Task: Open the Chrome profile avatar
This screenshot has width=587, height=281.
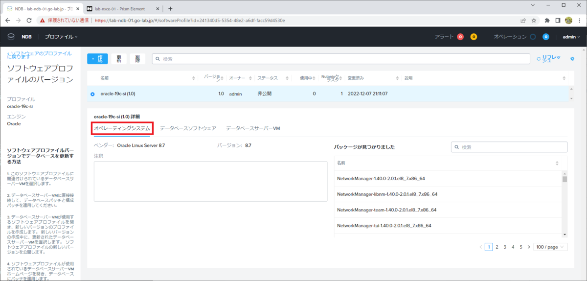Action: point(568,21)
